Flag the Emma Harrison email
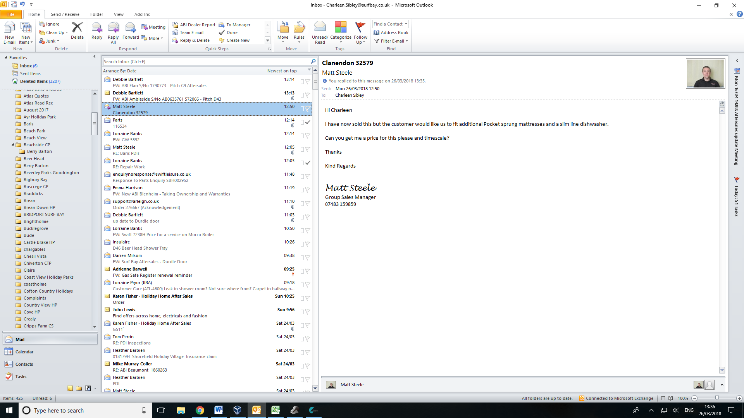 [308, 190]
